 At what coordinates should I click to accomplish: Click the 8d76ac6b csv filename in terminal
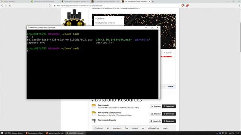59,40
